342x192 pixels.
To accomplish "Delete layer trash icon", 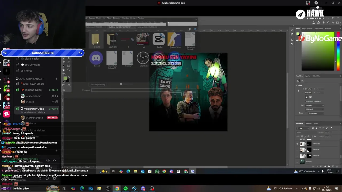I will (337, 166).
